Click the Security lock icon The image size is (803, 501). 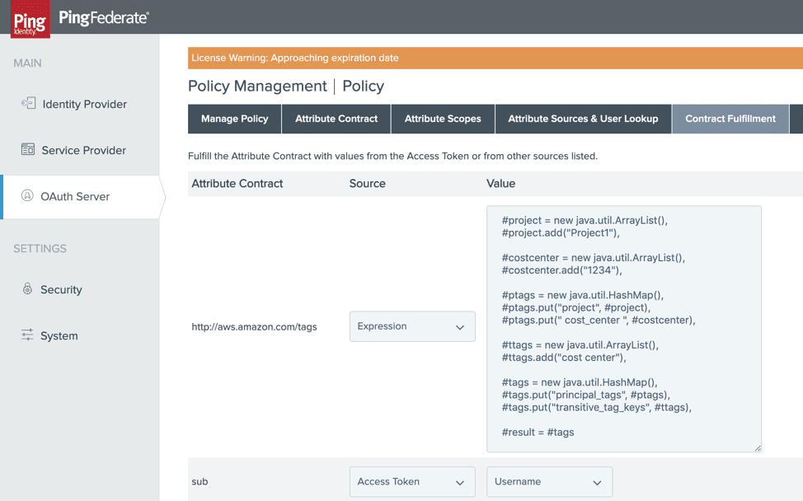pos(27,288)
